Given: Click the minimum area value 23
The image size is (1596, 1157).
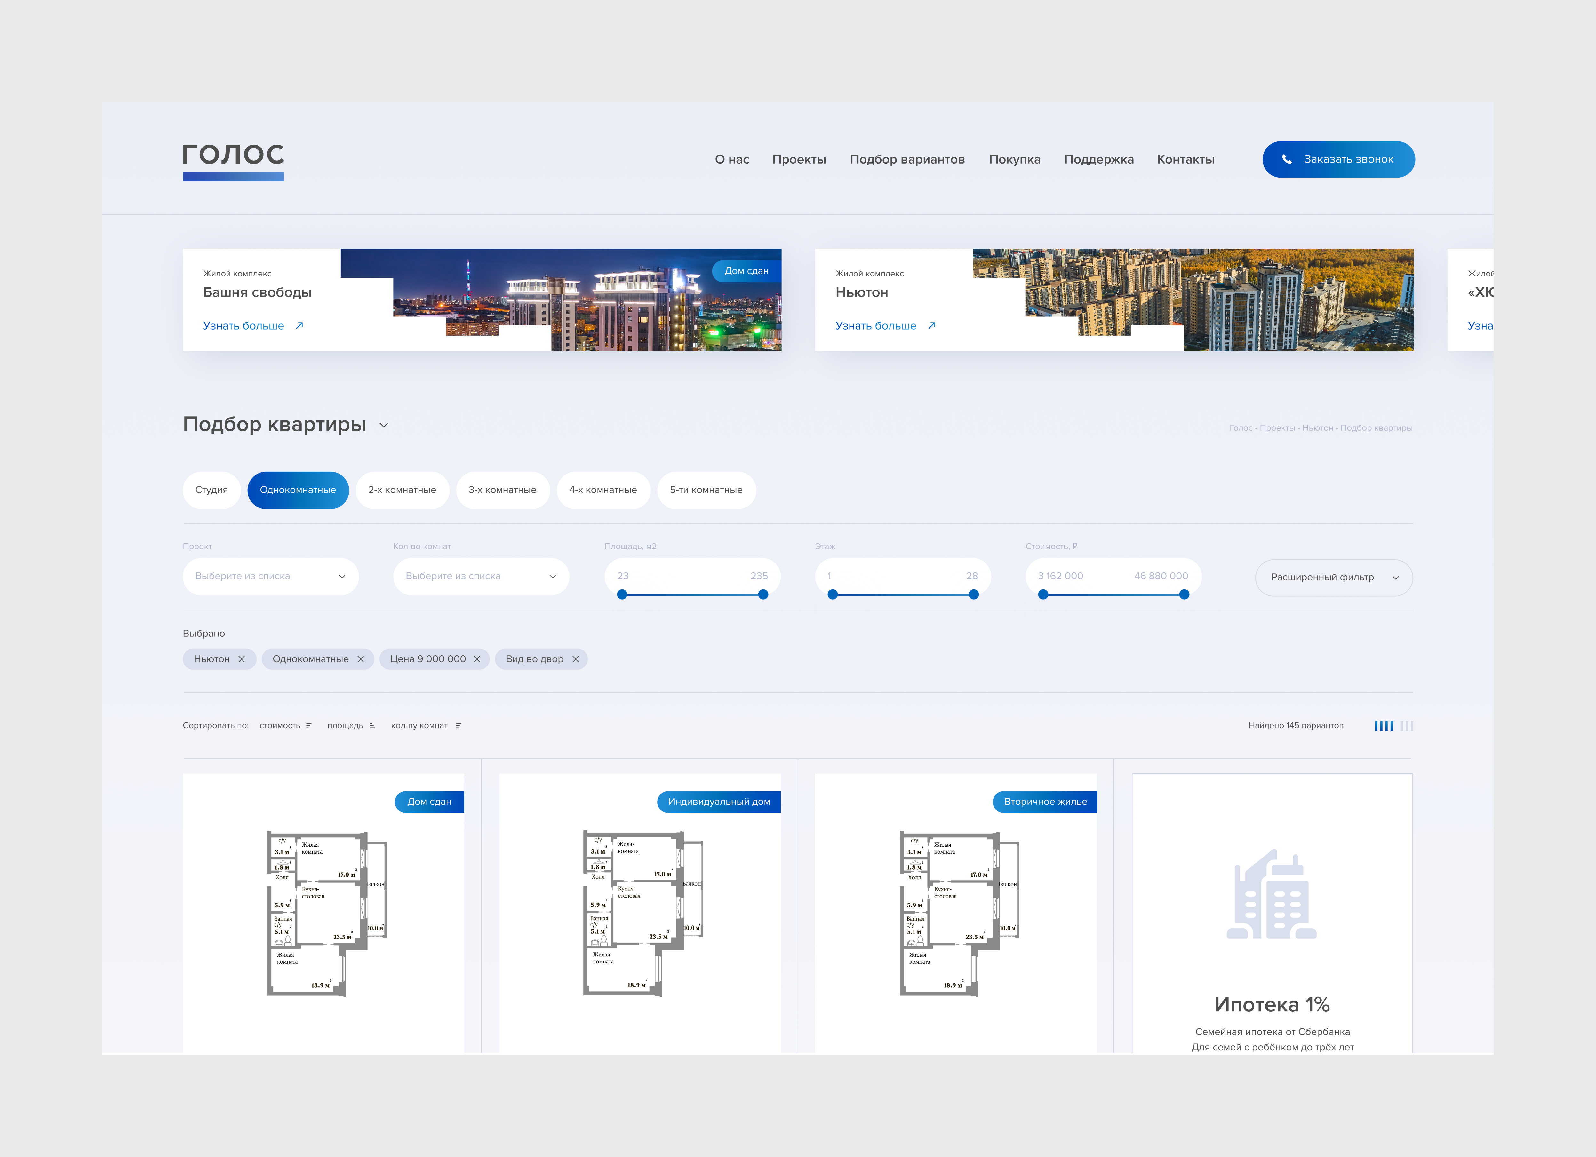Looking at the screenshot, I should coord(623,576).
